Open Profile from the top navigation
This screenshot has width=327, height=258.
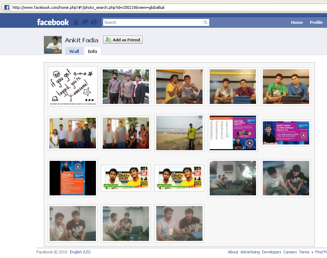point(316,22)
